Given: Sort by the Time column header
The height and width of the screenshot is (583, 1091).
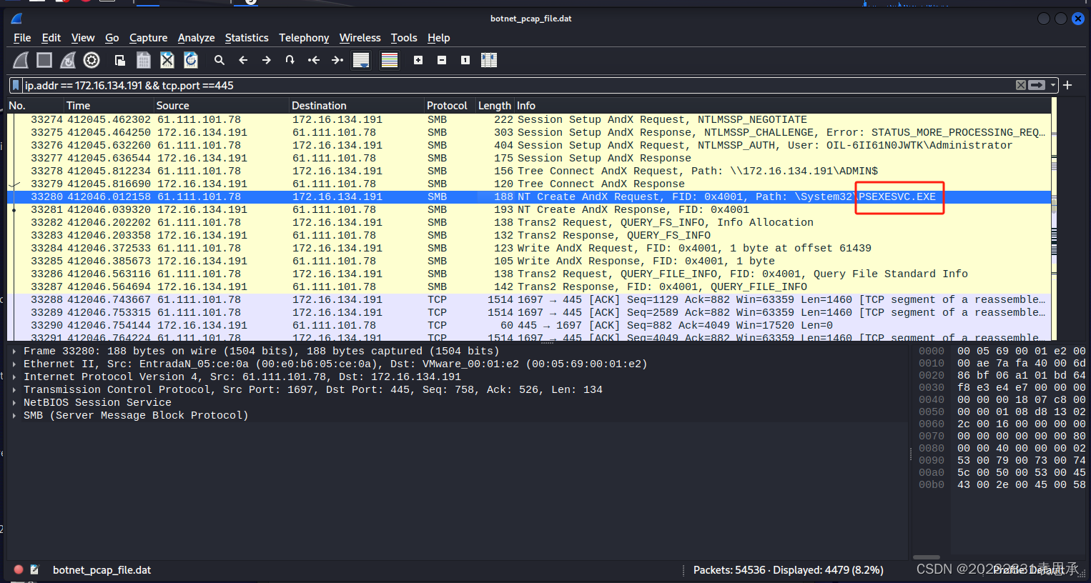Looking at the screenshot, I should click(109, 106).
